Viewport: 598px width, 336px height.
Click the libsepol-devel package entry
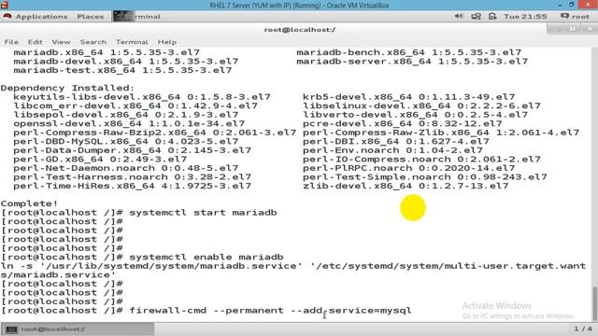tap(126, 115)
